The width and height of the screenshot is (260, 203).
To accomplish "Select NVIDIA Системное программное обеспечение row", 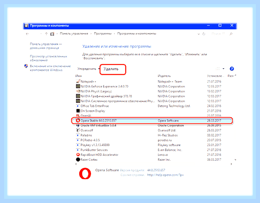I will coord(148,101).
